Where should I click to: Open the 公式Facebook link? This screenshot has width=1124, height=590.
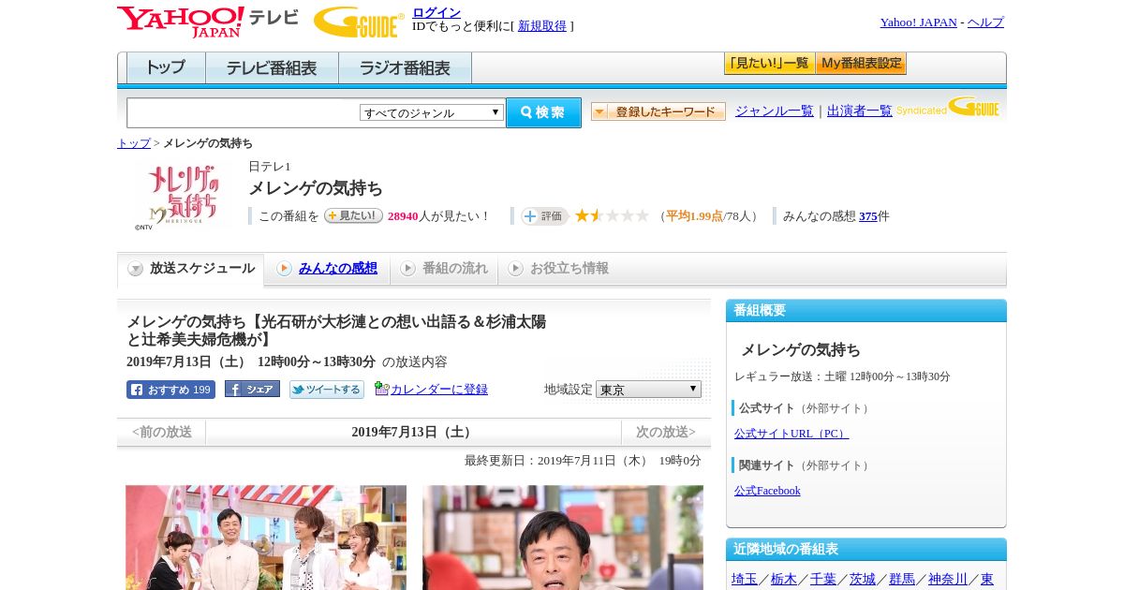click(x=767, y=491)
